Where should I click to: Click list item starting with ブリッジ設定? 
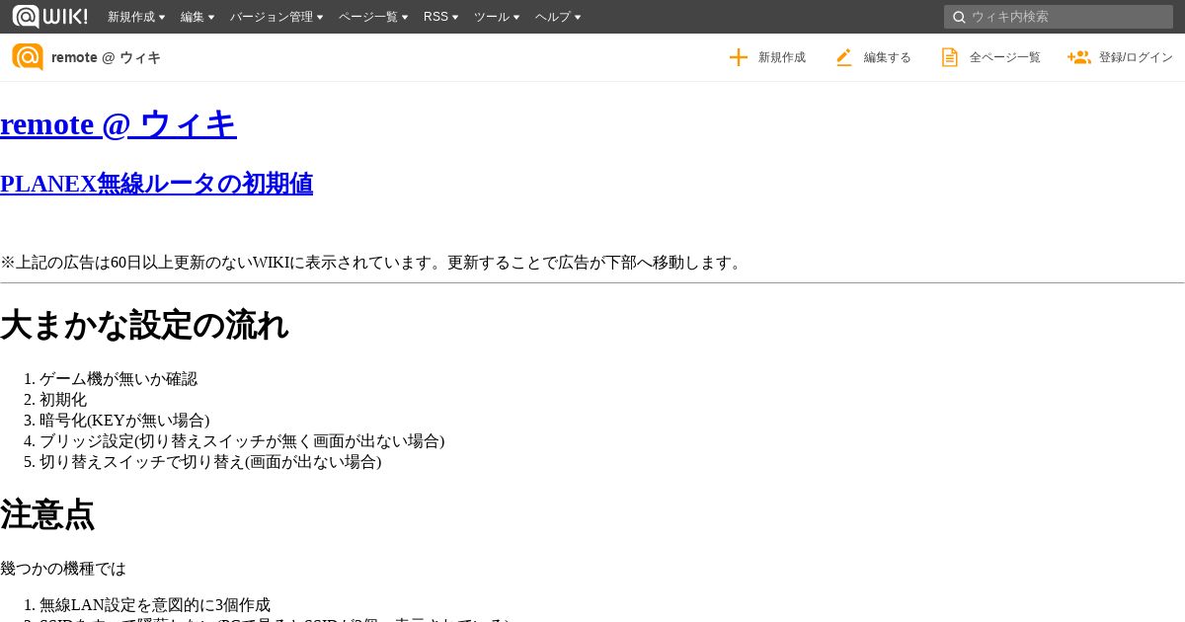242,441
